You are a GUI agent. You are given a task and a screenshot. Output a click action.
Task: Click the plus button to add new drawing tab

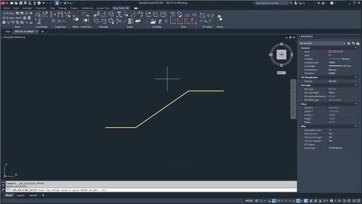42,32
